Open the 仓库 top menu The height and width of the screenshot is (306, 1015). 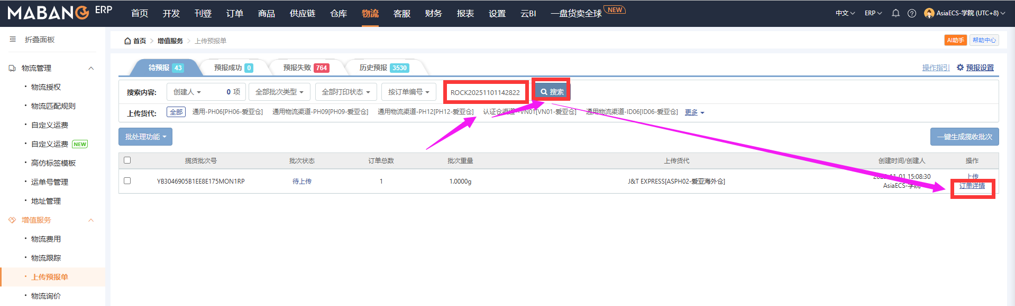[339, 13]
